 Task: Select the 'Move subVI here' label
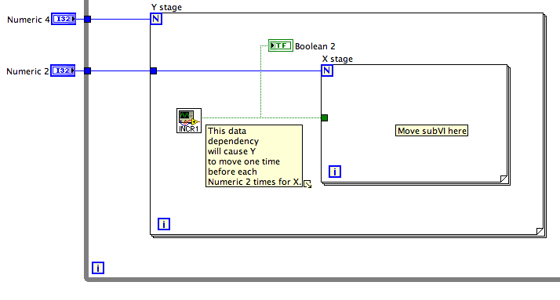[432, 131]
